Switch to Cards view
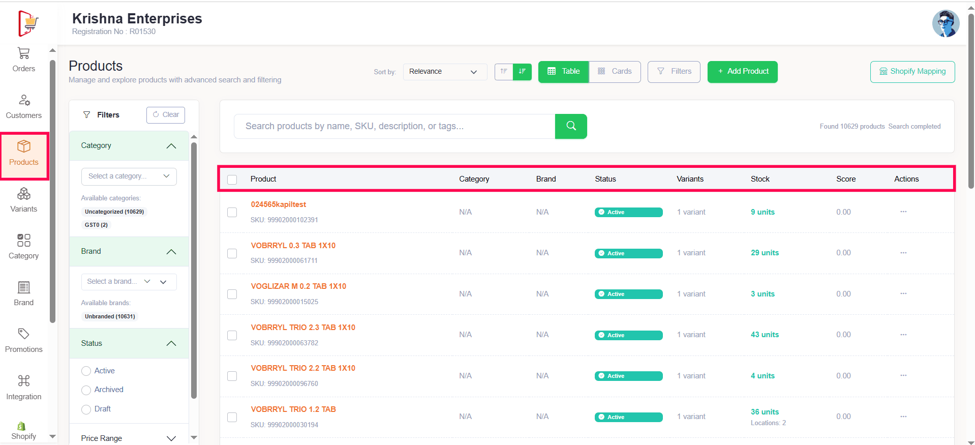 pos(615,72)
